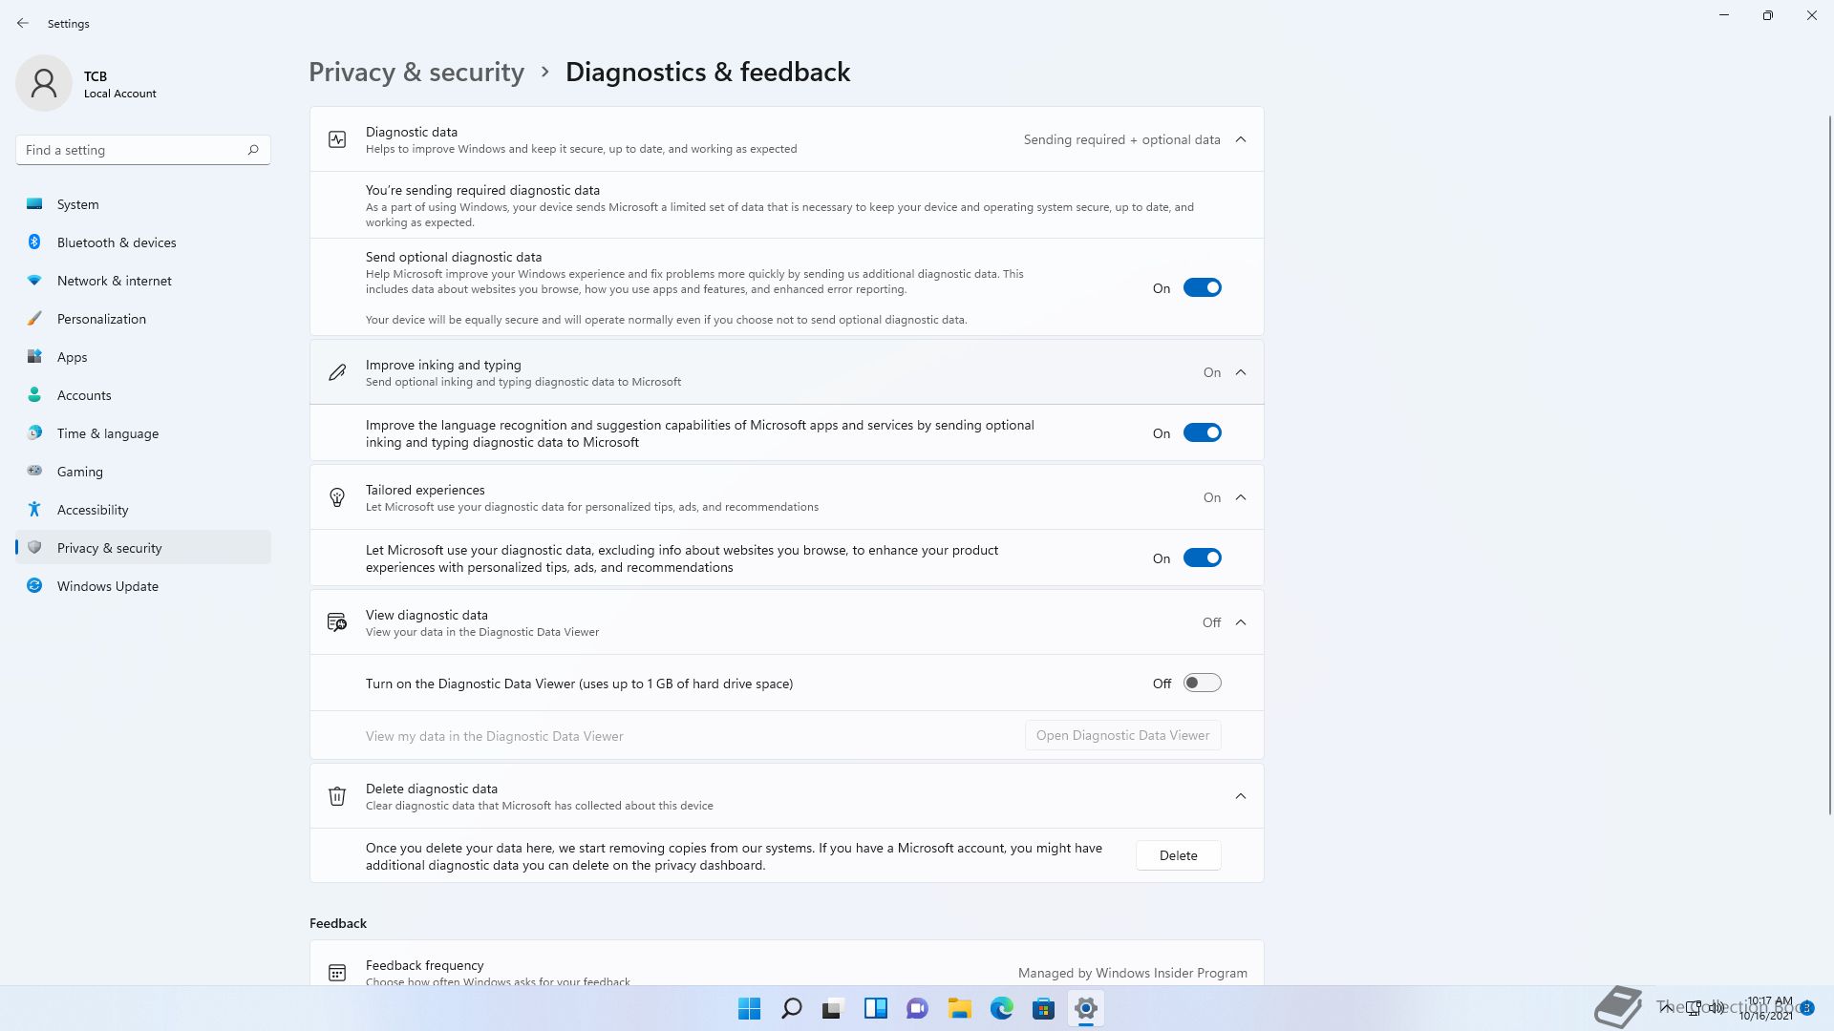The width and height of the screenshot is (1834, 1031).
Task: Collapse the Tailored experiences section
Action: [x=1241, y=497]
